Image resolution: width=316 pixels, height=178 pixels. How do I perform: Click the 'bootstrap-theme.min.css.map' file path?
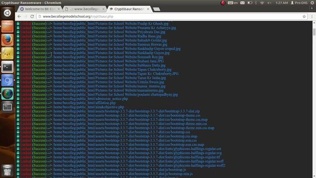coord(134,128)
